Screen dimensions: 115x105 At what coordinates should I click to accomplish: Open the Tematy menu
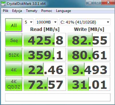32,11
